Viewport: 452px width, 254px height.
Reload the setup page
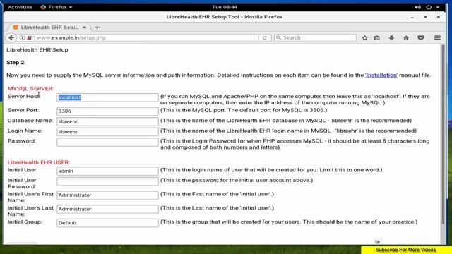(x=264, y=37)
